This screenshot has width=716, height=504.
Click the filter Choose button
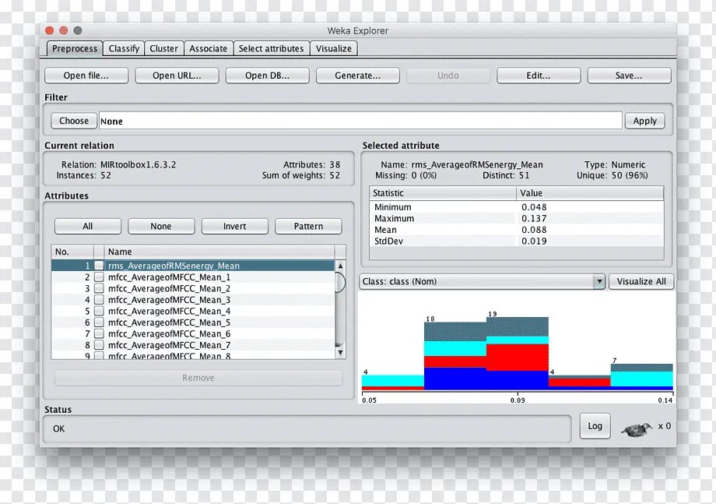pos(74,121)
